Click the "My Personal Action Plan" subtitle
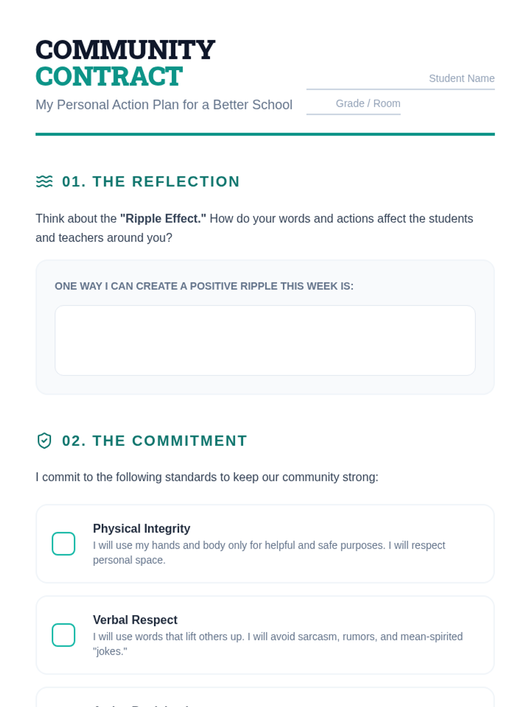This screenshot has height=707, width=530. [164, 105]
